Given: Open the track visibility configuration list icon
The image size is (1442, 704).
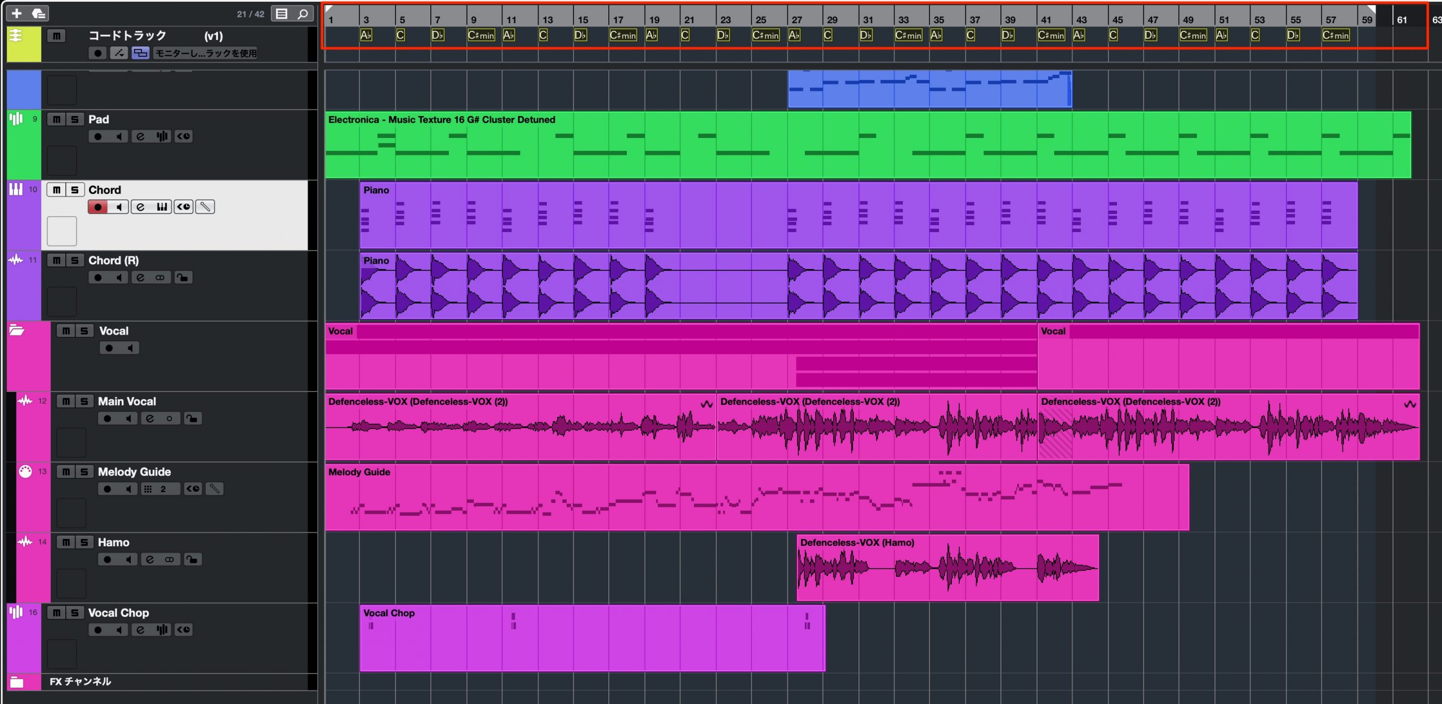Looking at the screenshot, I should point(281,14).
